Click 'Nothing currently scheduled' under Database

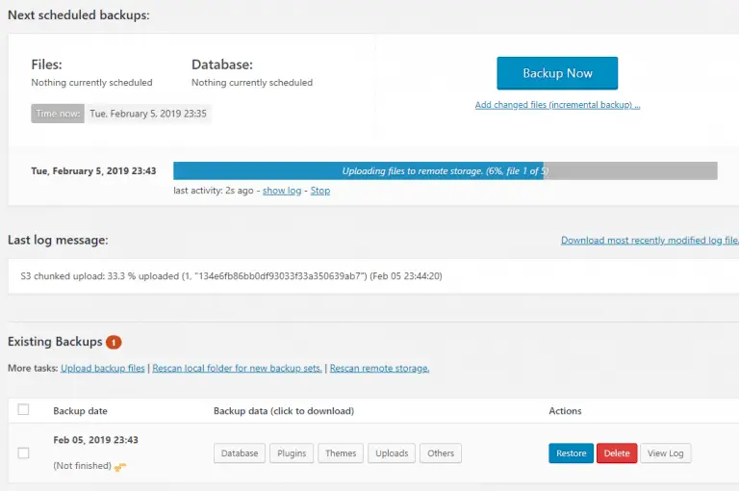[x=252, y=83]
